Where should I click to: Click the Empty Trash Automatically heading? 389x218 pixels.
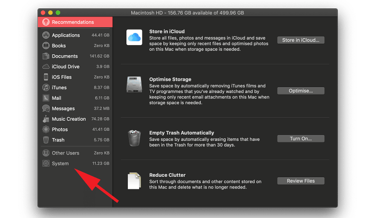click(181, 133)
